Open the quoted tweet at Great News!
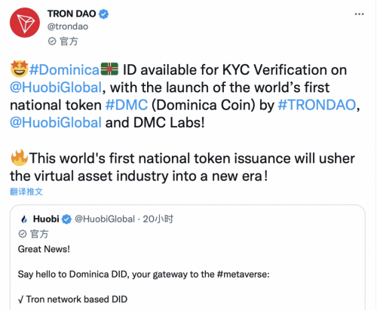377x310 pixels. (x=44, y=249)
